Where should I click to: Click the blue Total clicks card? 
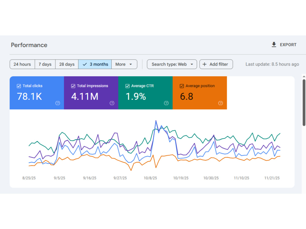click(x=37, y=93)
